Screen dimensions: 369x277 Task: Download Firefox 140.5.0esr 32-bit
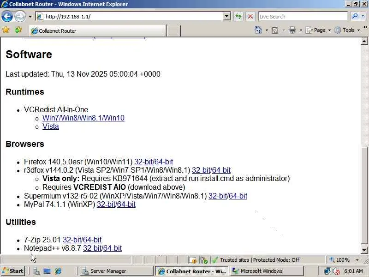[143, 162]
